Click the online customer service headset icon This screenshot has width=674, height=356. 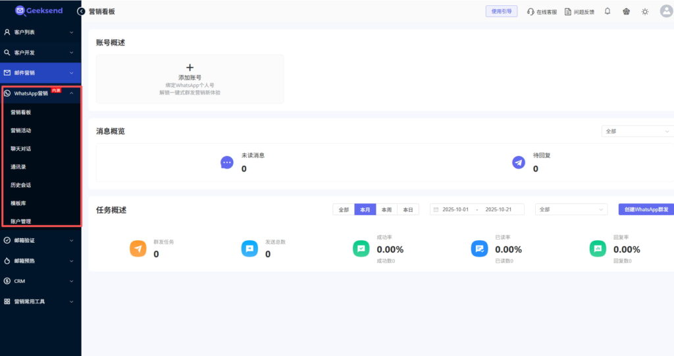coord(531,12)
